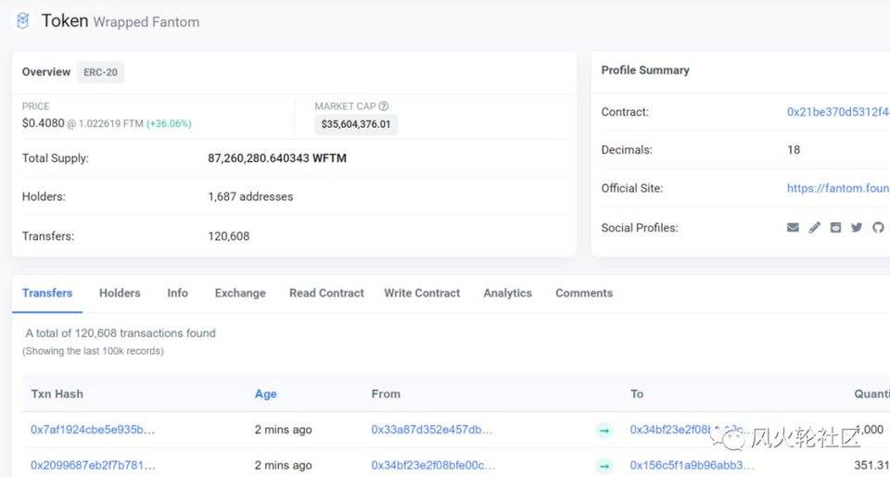This screenshot has width=890, height=477.
Task: Open the blog pencil social profile icon
Action: (x=815, y=228)
